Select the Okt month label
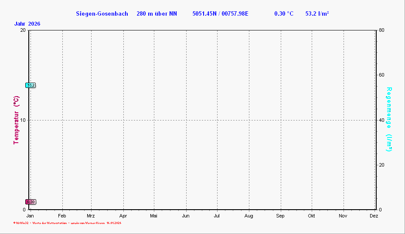Screen dimensions: 405x234 click(311, 216)
